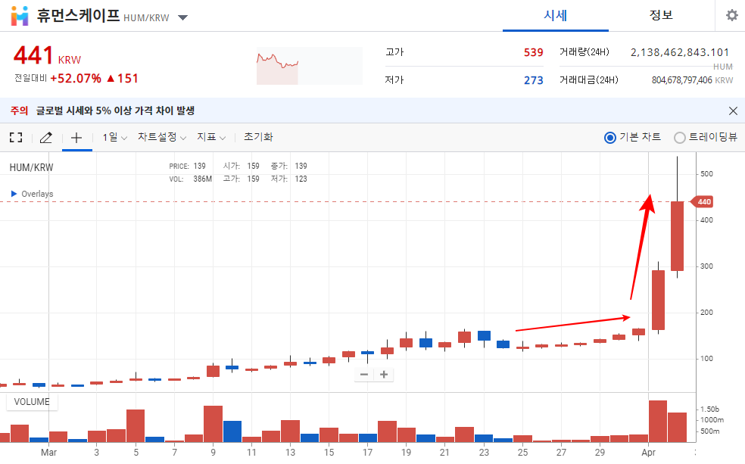Switch to the 시세 tab
This screenshot has height=464, width=745.
click(x=556, y=15)
